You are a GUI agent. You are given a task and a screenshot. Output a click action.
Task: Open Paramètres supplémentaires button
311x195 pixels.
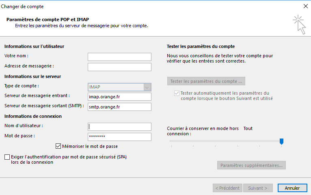(x=251, y=165)
